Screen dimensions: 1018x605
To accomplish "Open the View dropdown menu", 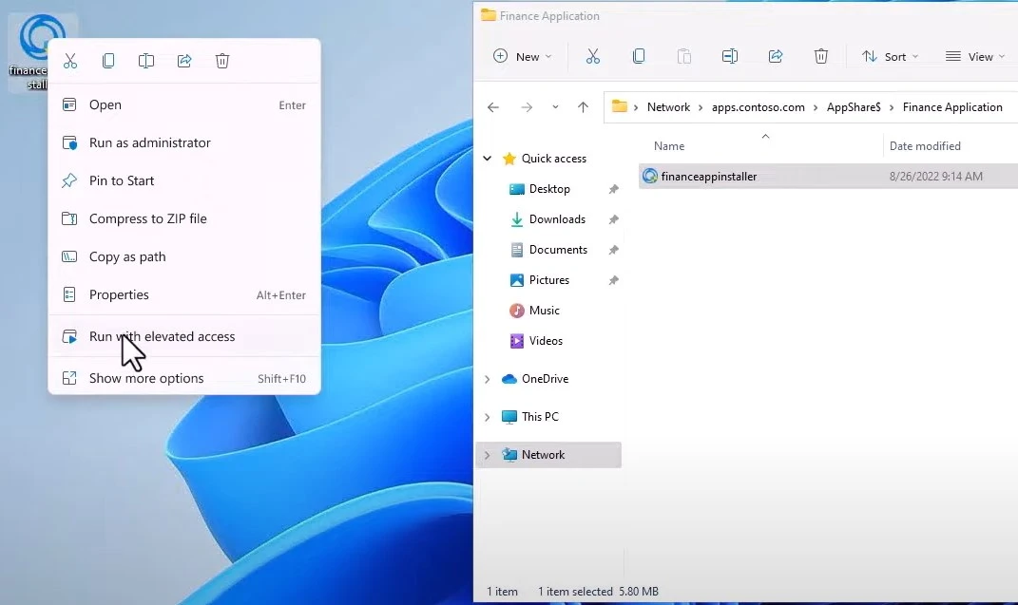I will pos(975,57).
